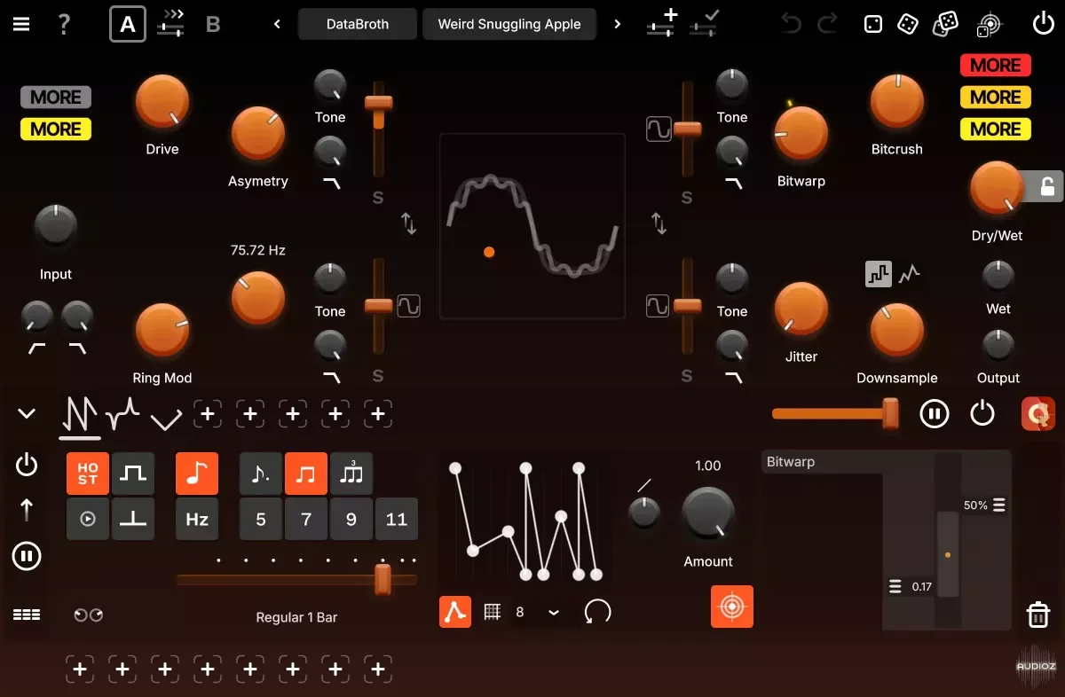Select the noisy downsample mode icon

tap(910, 275)
